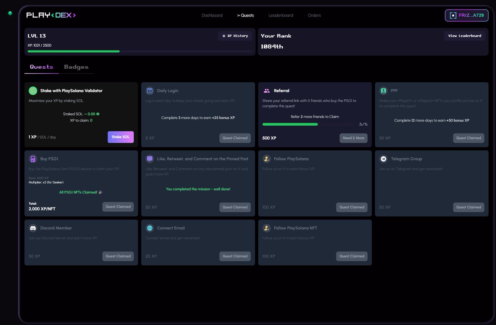Click the Follow PlaySolana avatar icon

click(x=267, y=158)
